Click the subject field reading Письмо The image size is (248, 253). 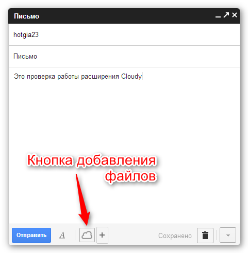pyautogui.click(x=124, y=57)
